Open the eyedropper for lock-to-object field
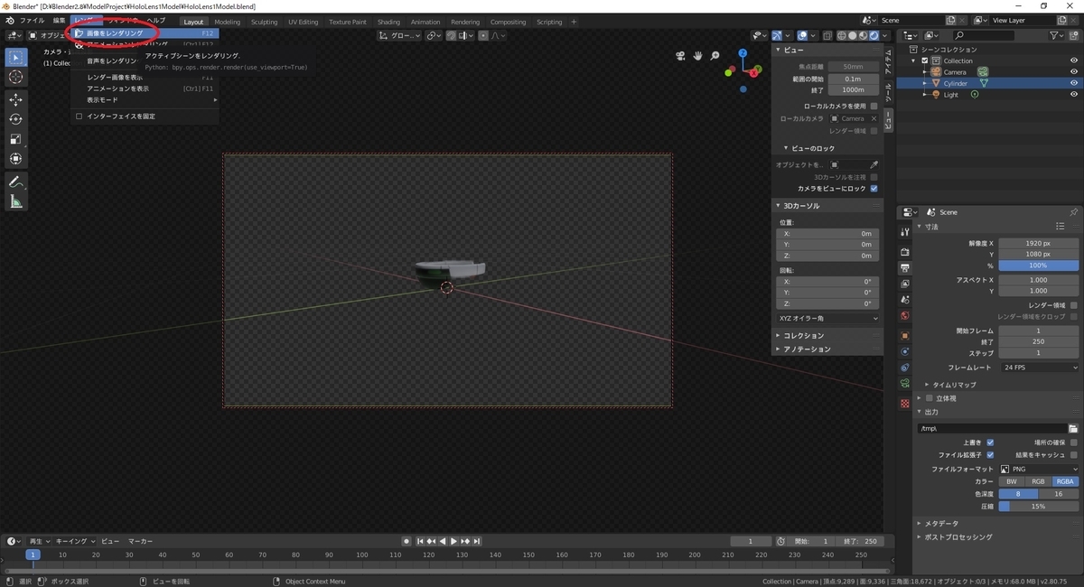 point(874,164)
